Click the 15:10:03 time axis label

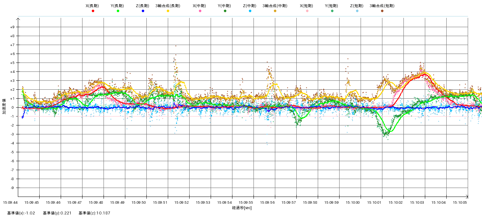(x=417, y=203)
